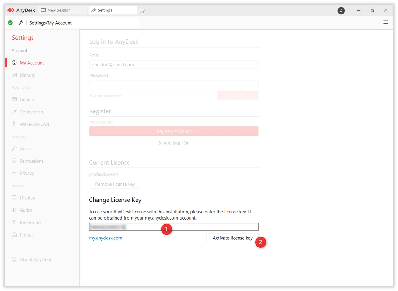Screen dimensions: 398x291
Task: Click the green connection status checkmark
Action: (10, 23)
